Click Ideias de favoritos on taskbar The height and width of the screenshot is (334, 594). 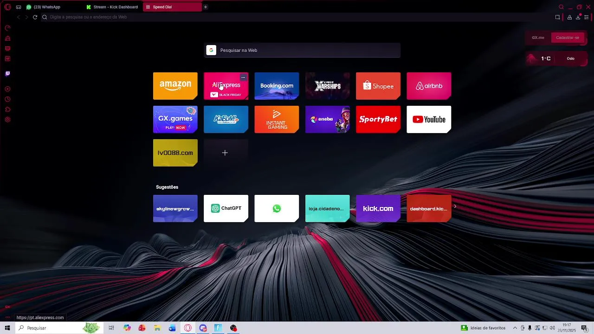(483, 328)
